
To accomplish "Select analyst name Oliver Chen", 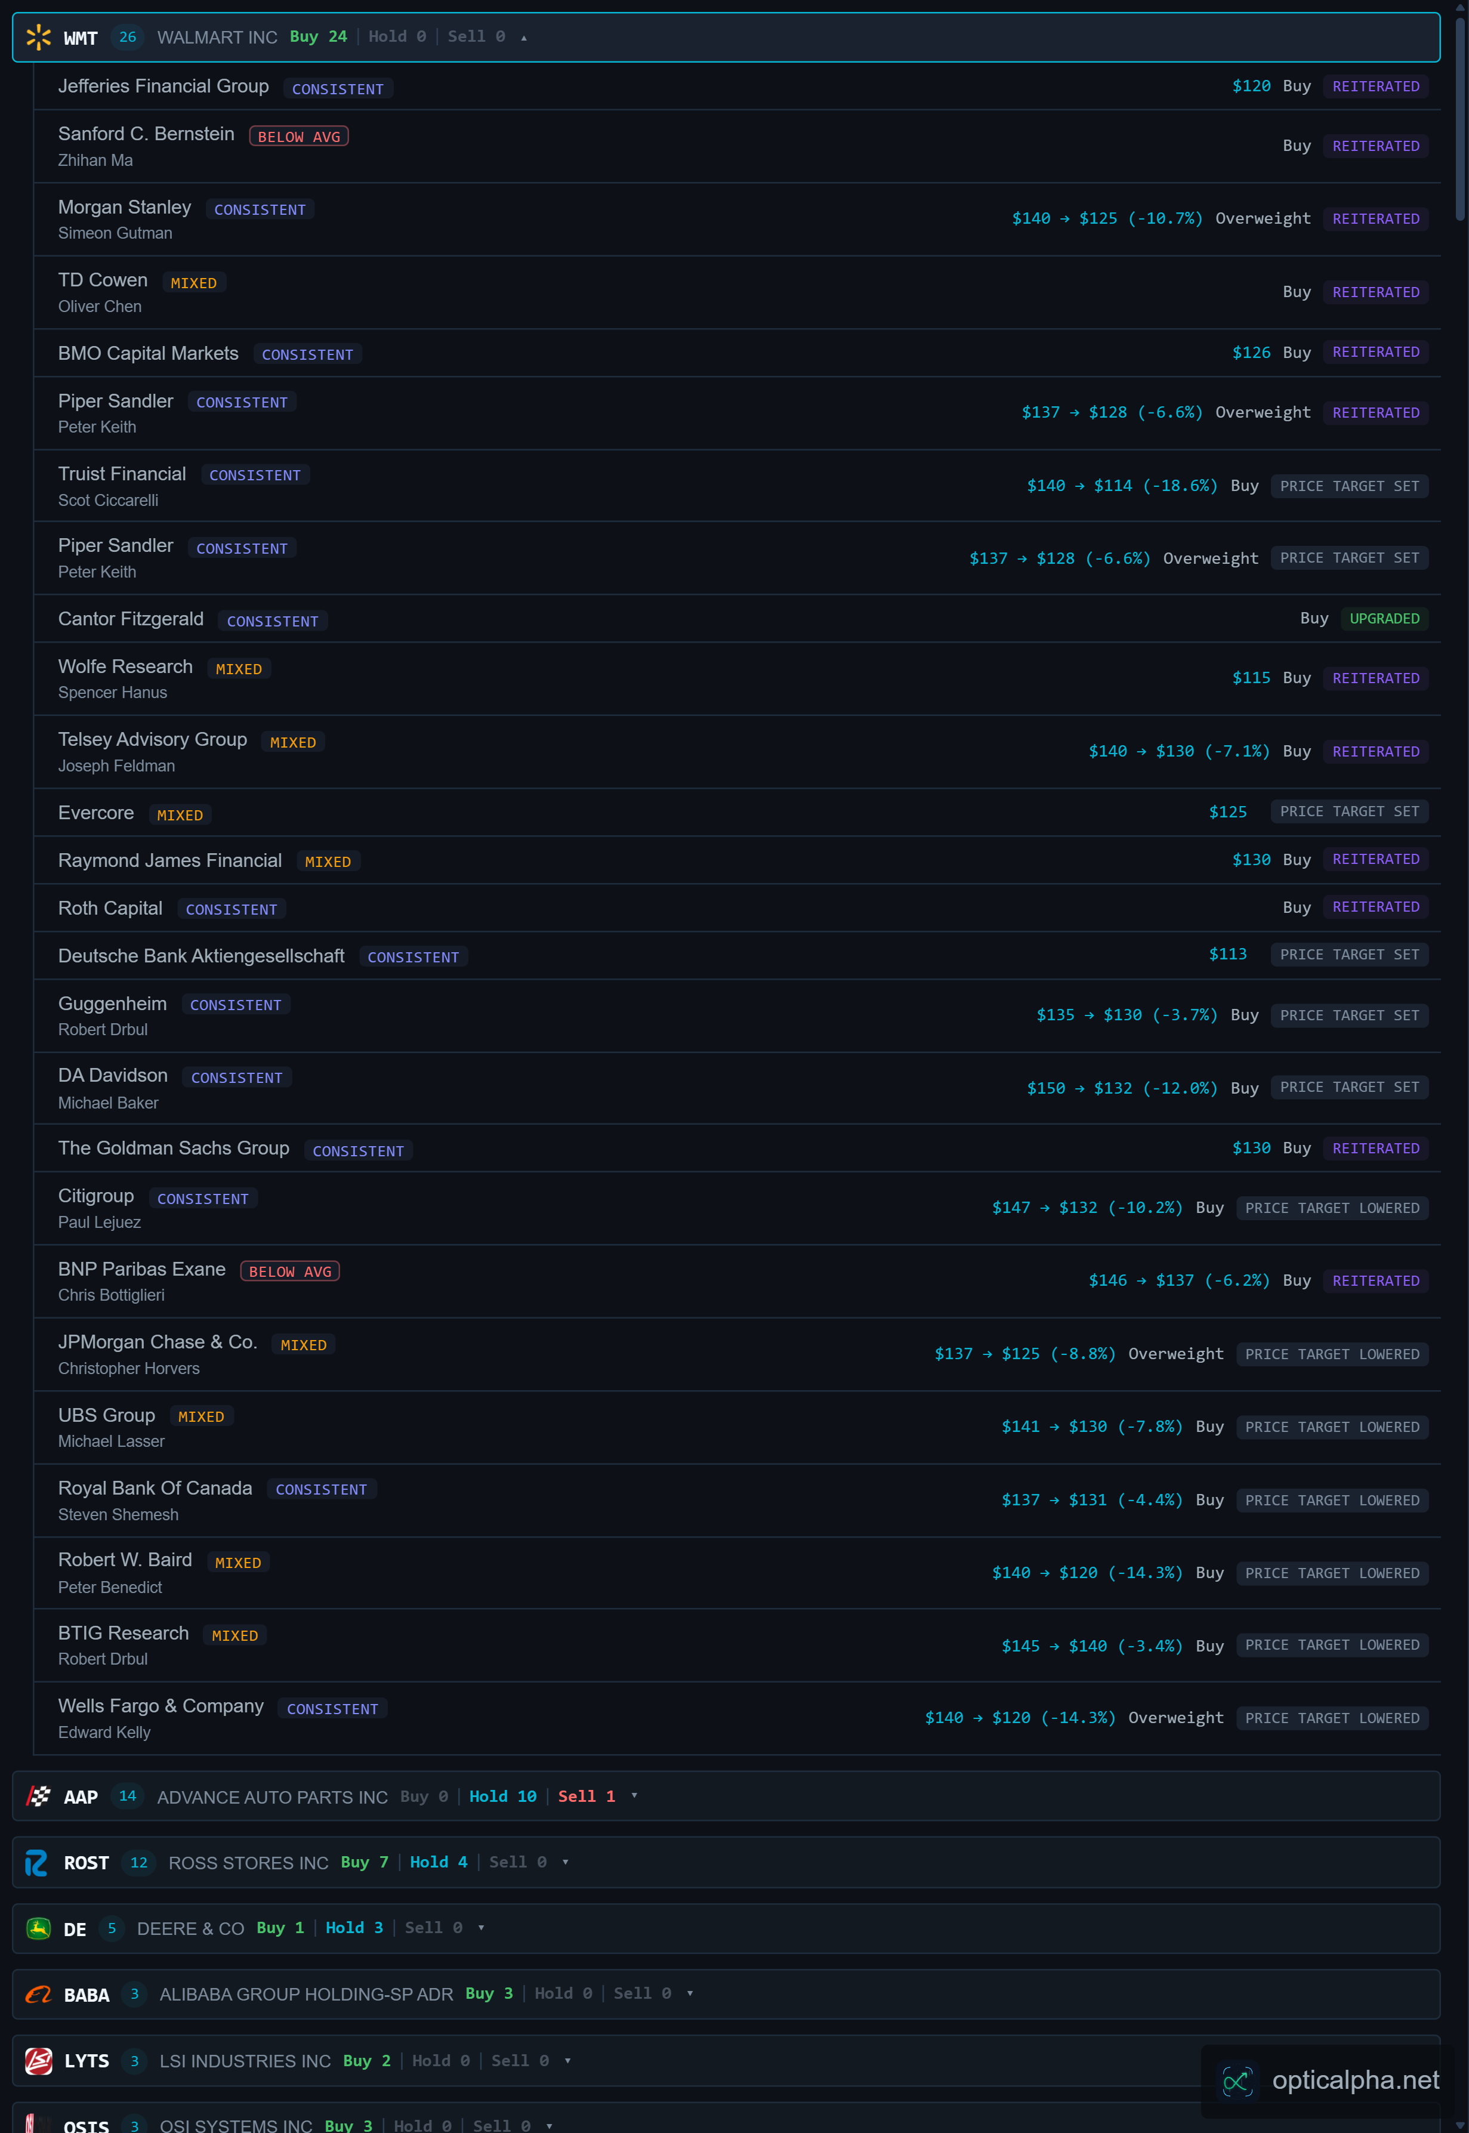I will tap(100, 307).
